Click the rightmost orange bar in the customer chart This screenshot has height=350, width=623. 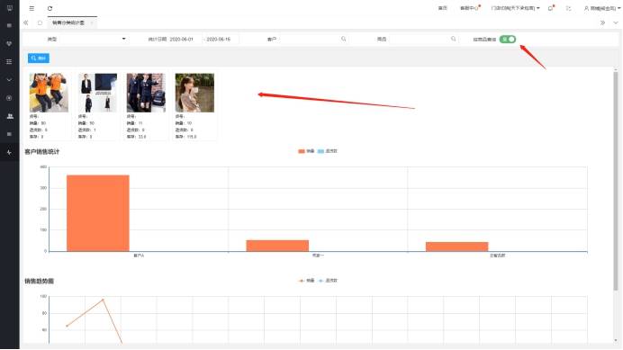[457, 247]
